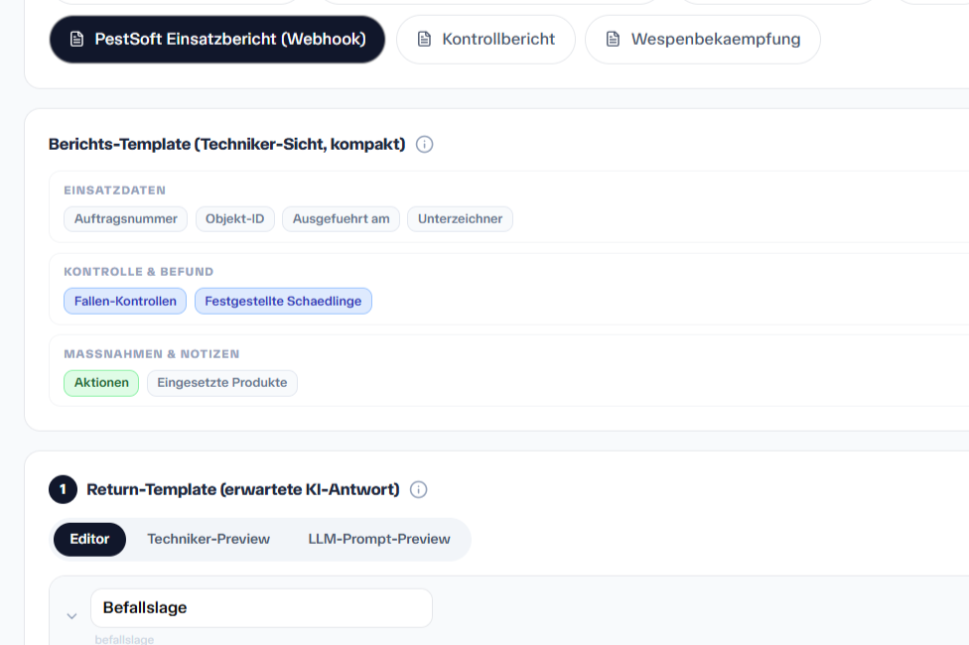Show info for Berichts-Template heading
Image resolution: width=969 pixels, height=645 pixels.
[425, 145]
